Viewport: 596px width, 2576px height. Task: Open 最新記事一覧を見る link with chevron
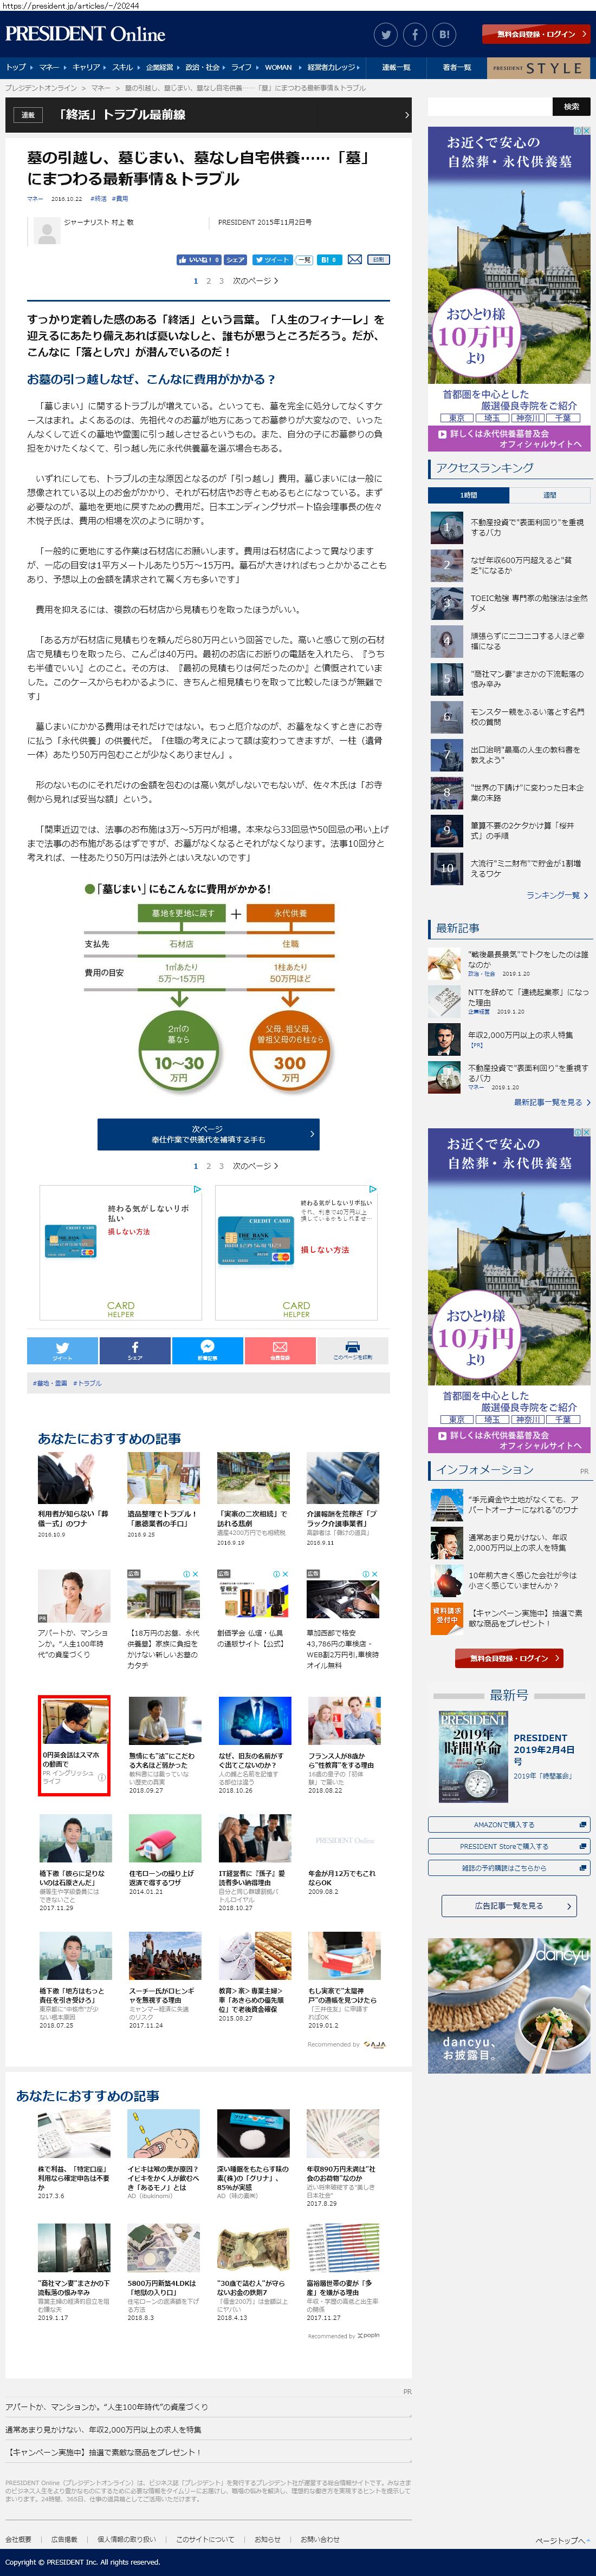pos(552,1102)
